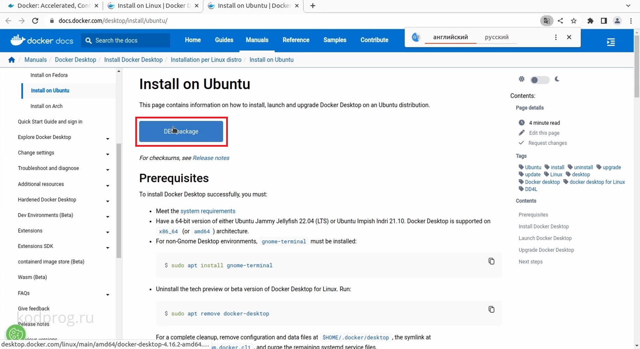640x349 pixels.
Task: Open Quick Start Guide and sign in
Action: [x=50, y=122]
